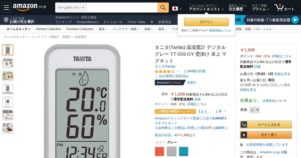This screenshot has width=301, height=158.
Task: Open the Kitchen Collection tab
Action: point(48,29)
